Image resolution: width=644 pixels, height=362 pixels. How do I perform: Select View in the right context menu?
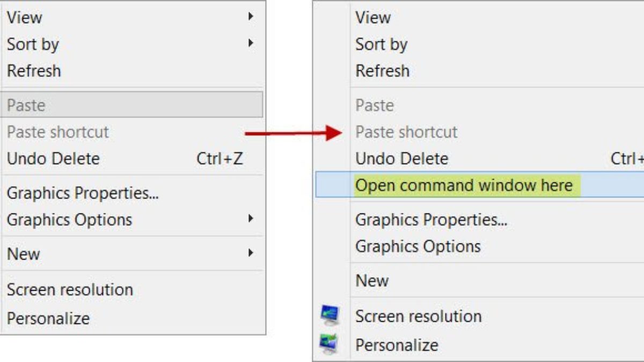point(372,17)
